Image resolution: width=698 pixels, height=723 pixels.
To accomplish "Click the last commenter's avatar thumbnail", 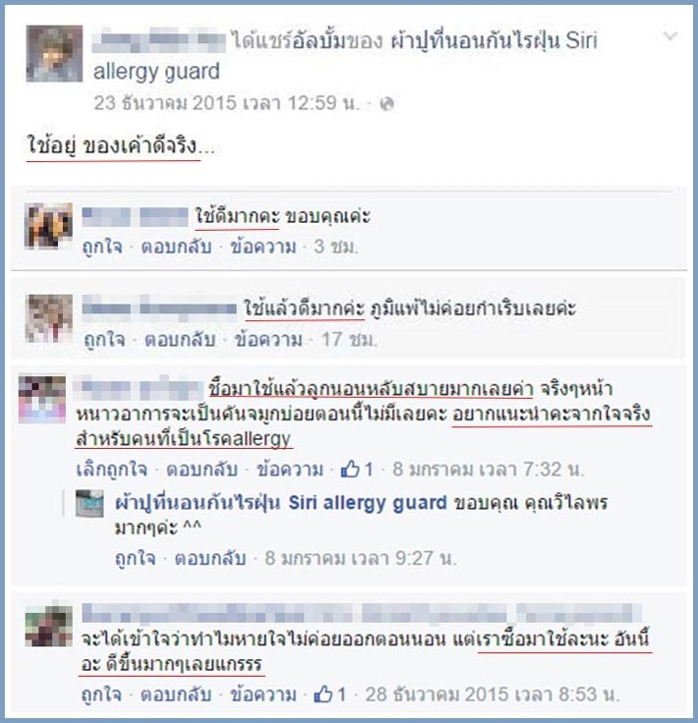I will [x=48, y=624].
